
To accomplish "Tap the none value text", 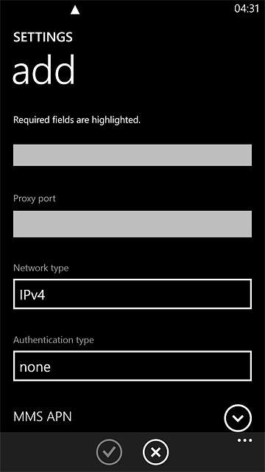I will [35, 367].
